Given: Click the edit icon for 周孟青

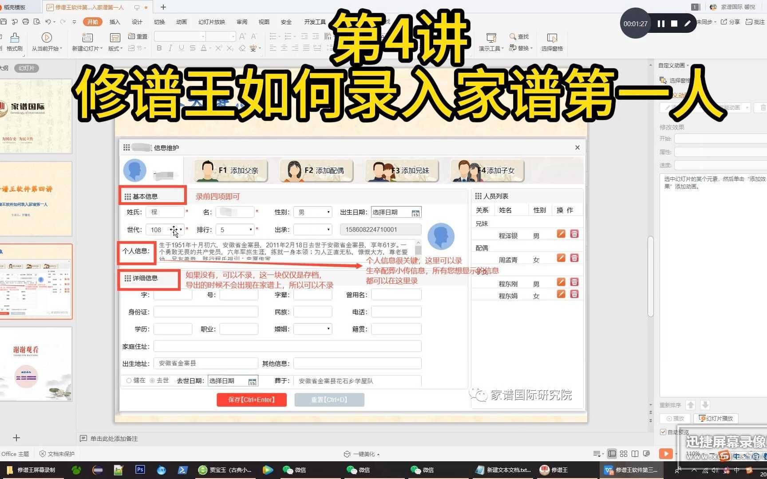Looking at the screenshot, I should click(x=561, y=258).
